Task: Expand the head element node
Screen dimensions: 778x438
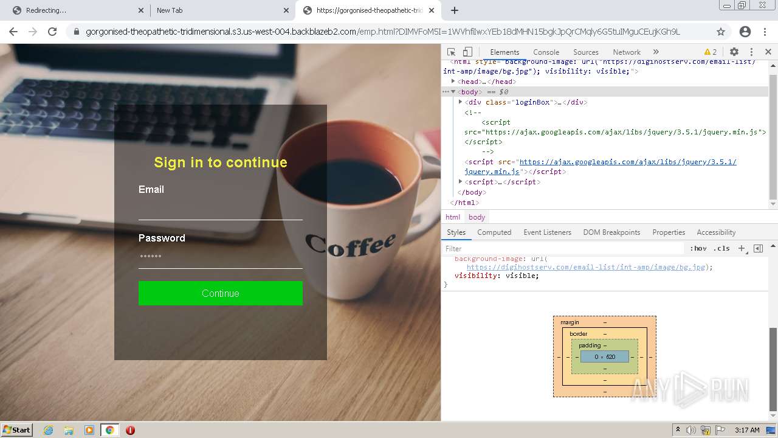Action: point(453,81)
